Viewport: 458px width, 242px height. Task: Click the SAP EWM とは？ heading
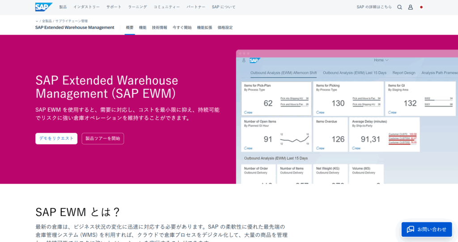[x=77, y=212]
